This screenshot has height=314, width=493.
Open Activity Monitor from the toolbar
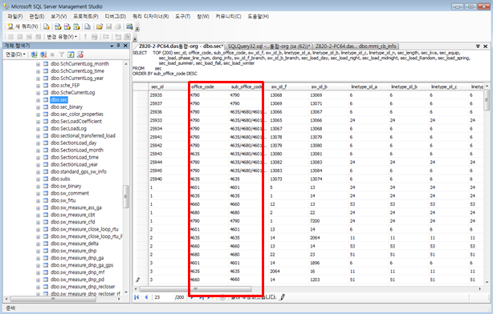click(x=129, y=26)
